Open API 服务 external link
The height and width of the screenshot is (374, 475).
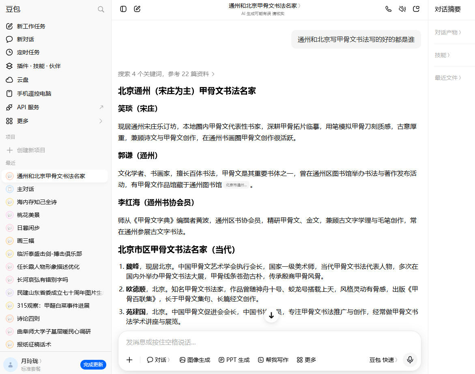point(54,107)
